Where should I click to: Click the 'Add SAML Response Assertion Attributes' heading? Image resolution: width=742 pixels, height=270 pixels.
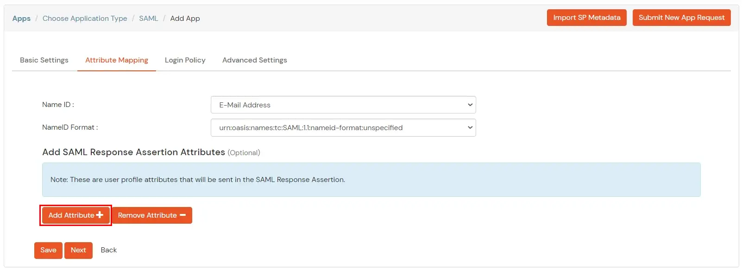pos(133,152)
